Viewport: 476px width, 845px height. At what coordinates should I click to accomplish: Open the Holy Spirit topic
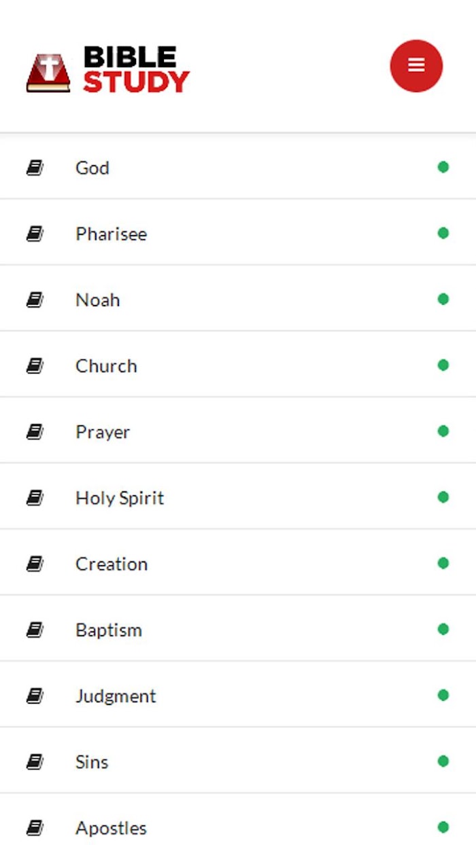pos(238,497)
